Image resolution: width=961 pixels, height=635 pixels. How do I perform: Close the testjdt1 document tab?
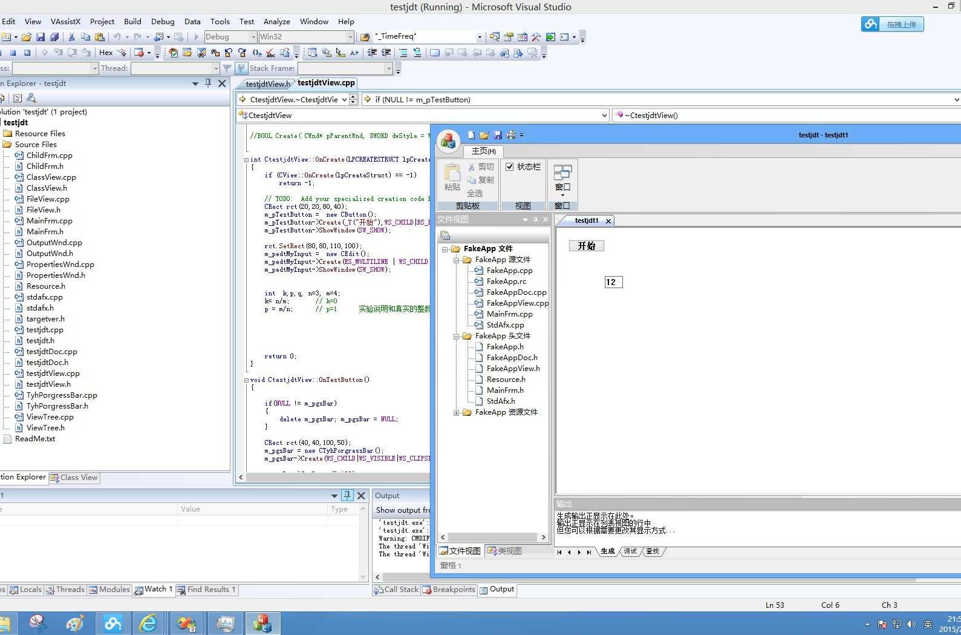pos(608,221)
